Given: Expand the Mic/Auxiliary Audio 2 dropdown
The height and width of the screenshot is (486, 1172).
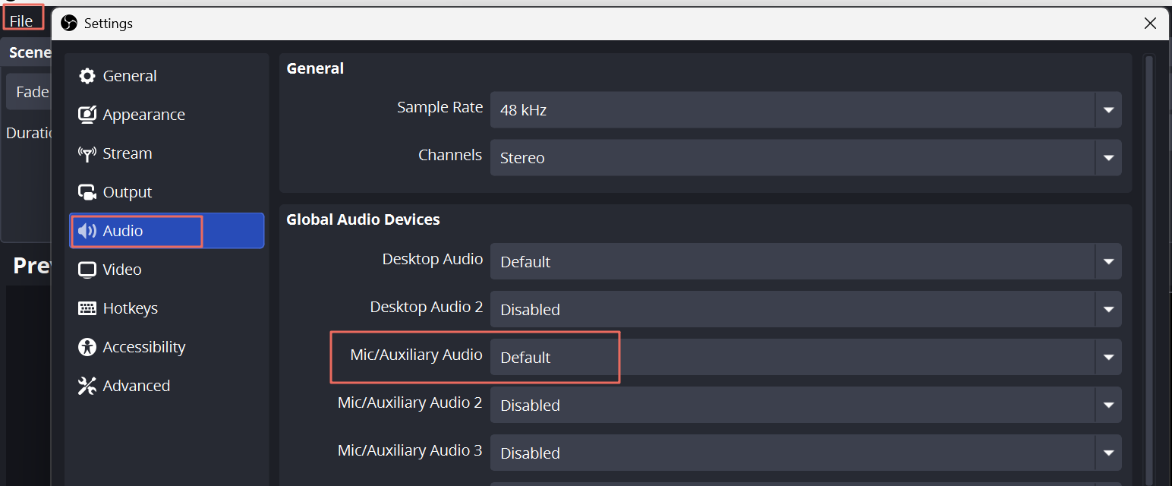Looking at the screenshot, I should click(x=805, y=406).
